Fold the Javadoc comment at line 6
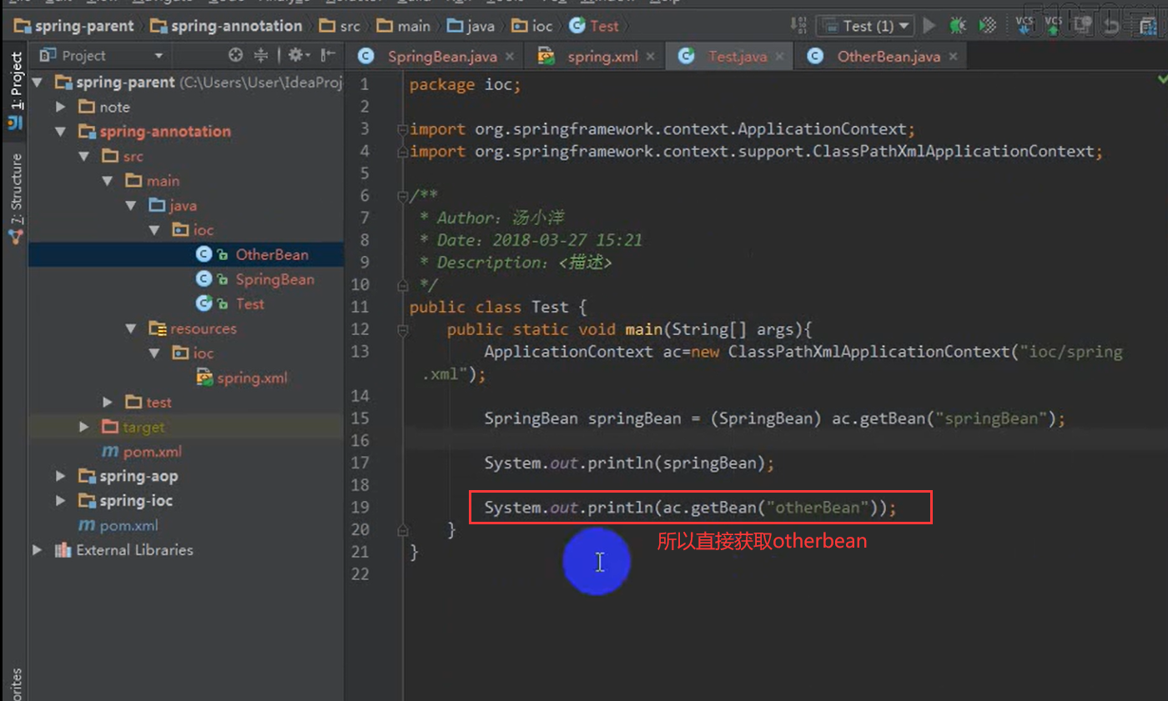The width and height of the screenshot is (1168, 701). pyautogui.click(x=403, y=196)
